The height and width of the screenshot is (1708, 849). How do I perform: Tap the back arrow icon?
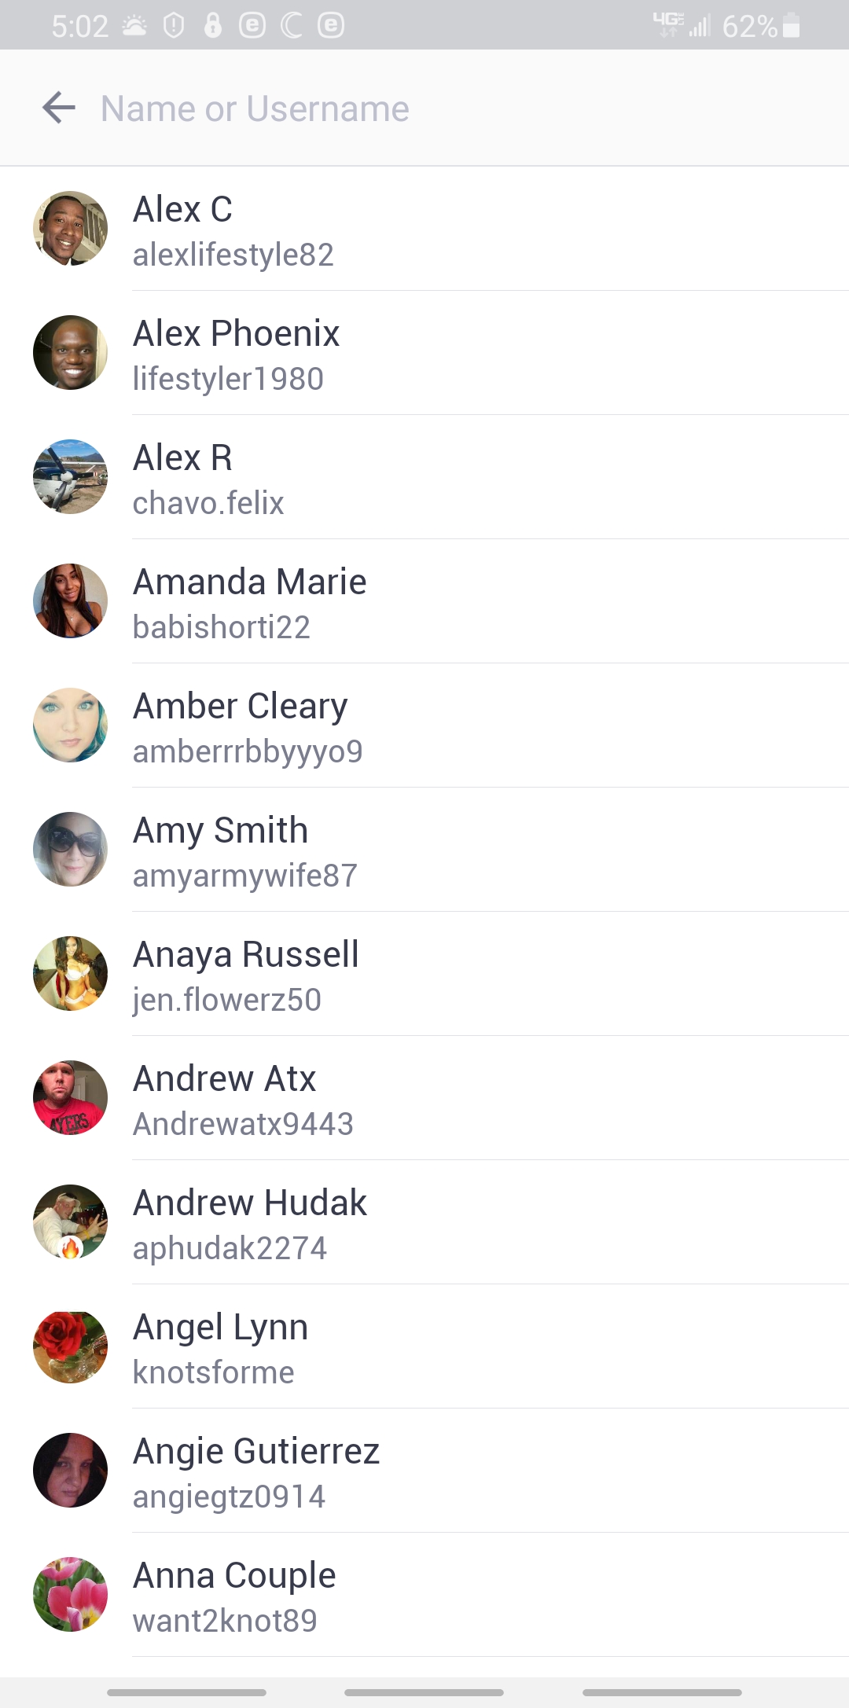click(x=59, y=108)
